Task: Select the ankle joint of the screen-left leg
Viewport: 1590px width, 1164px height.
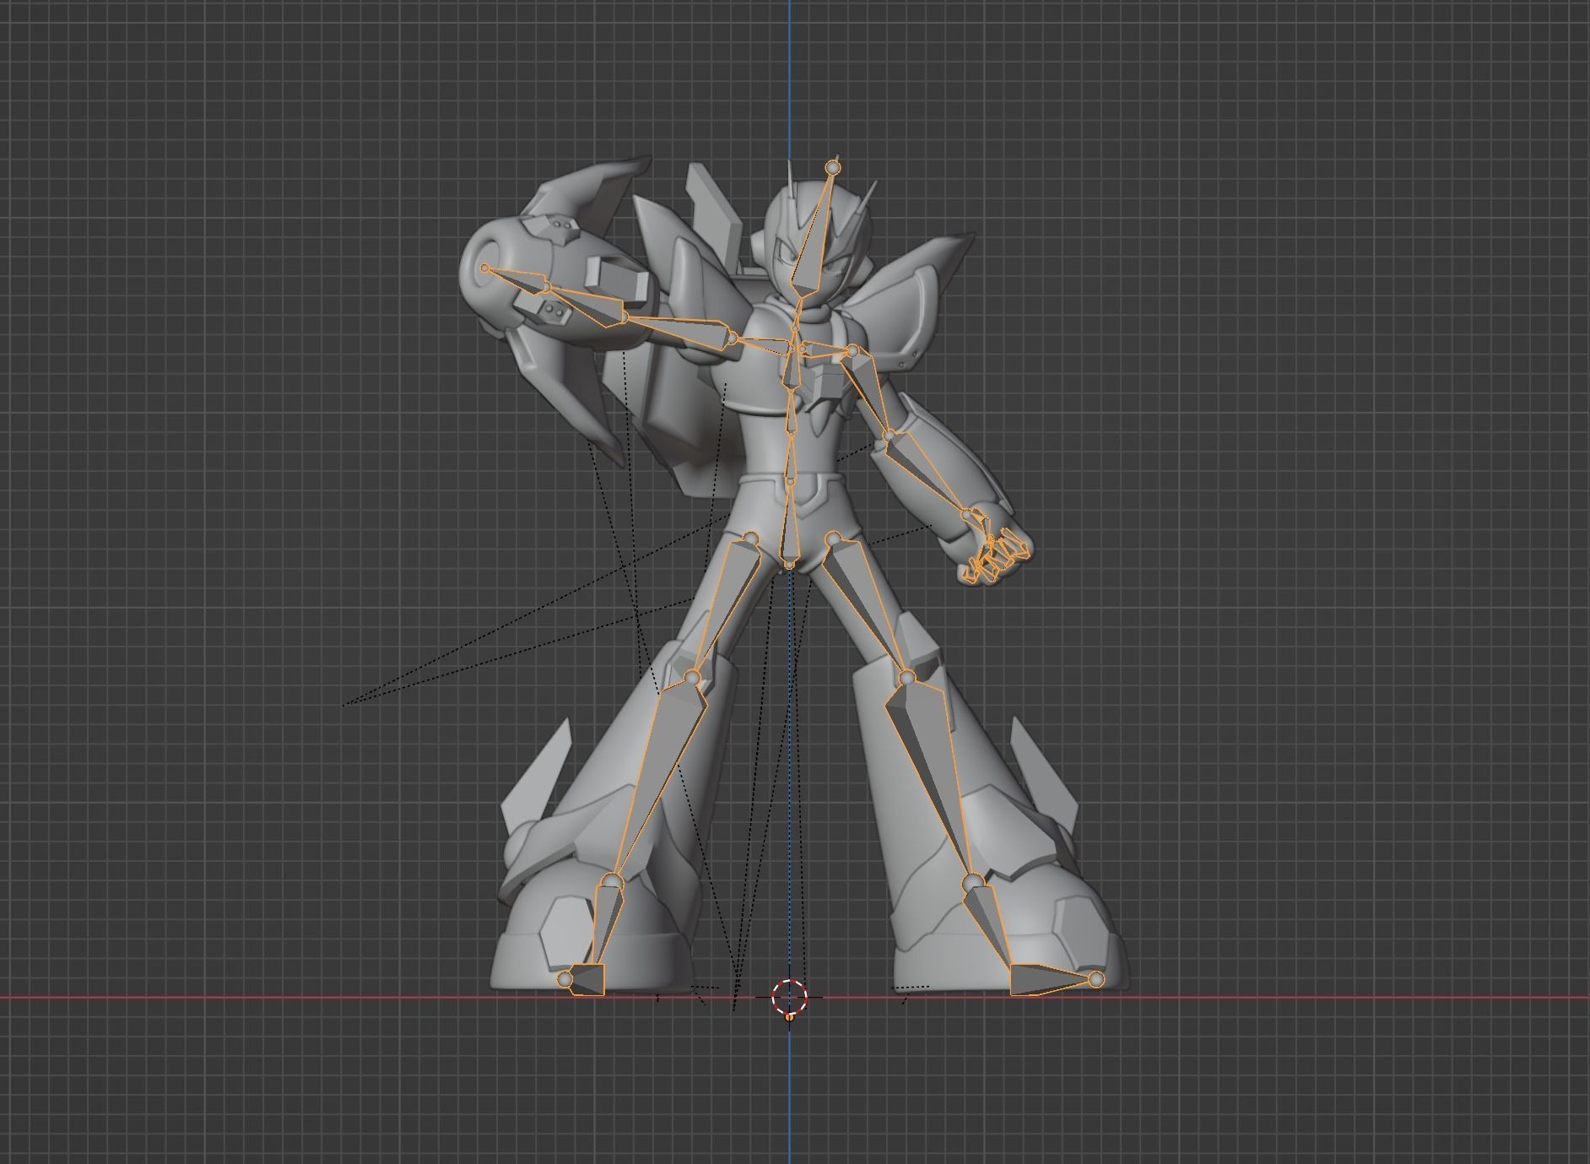Action: click(613, 882)
